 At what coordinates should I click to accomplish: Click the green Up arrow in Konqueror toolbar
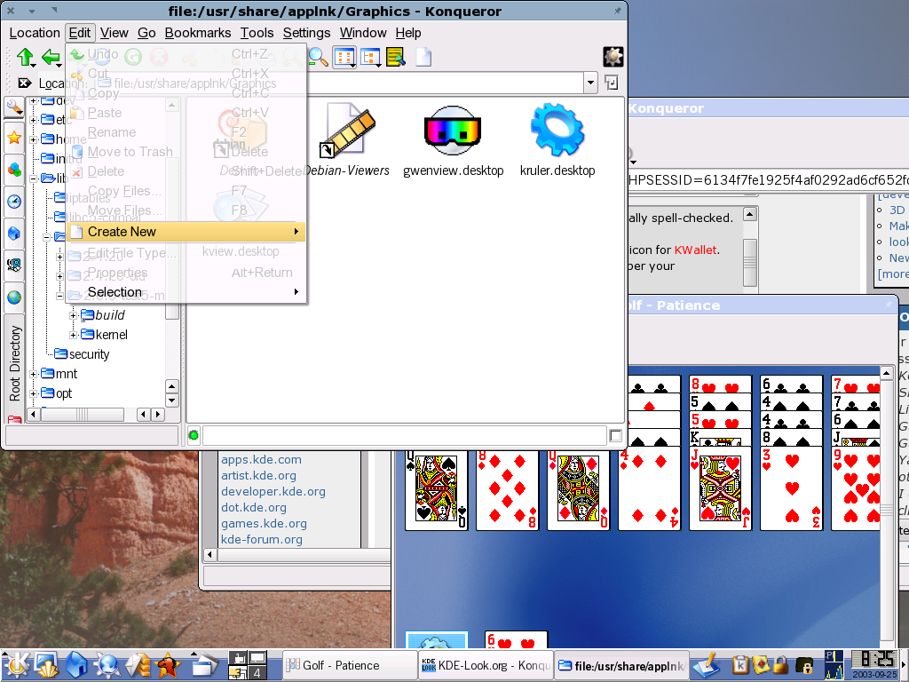[x=25, y=57]
